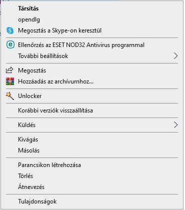Select Korábbi verziók visszaállítása
The height and width of the screenshot is (210, 185).
[x=92, y=110]
